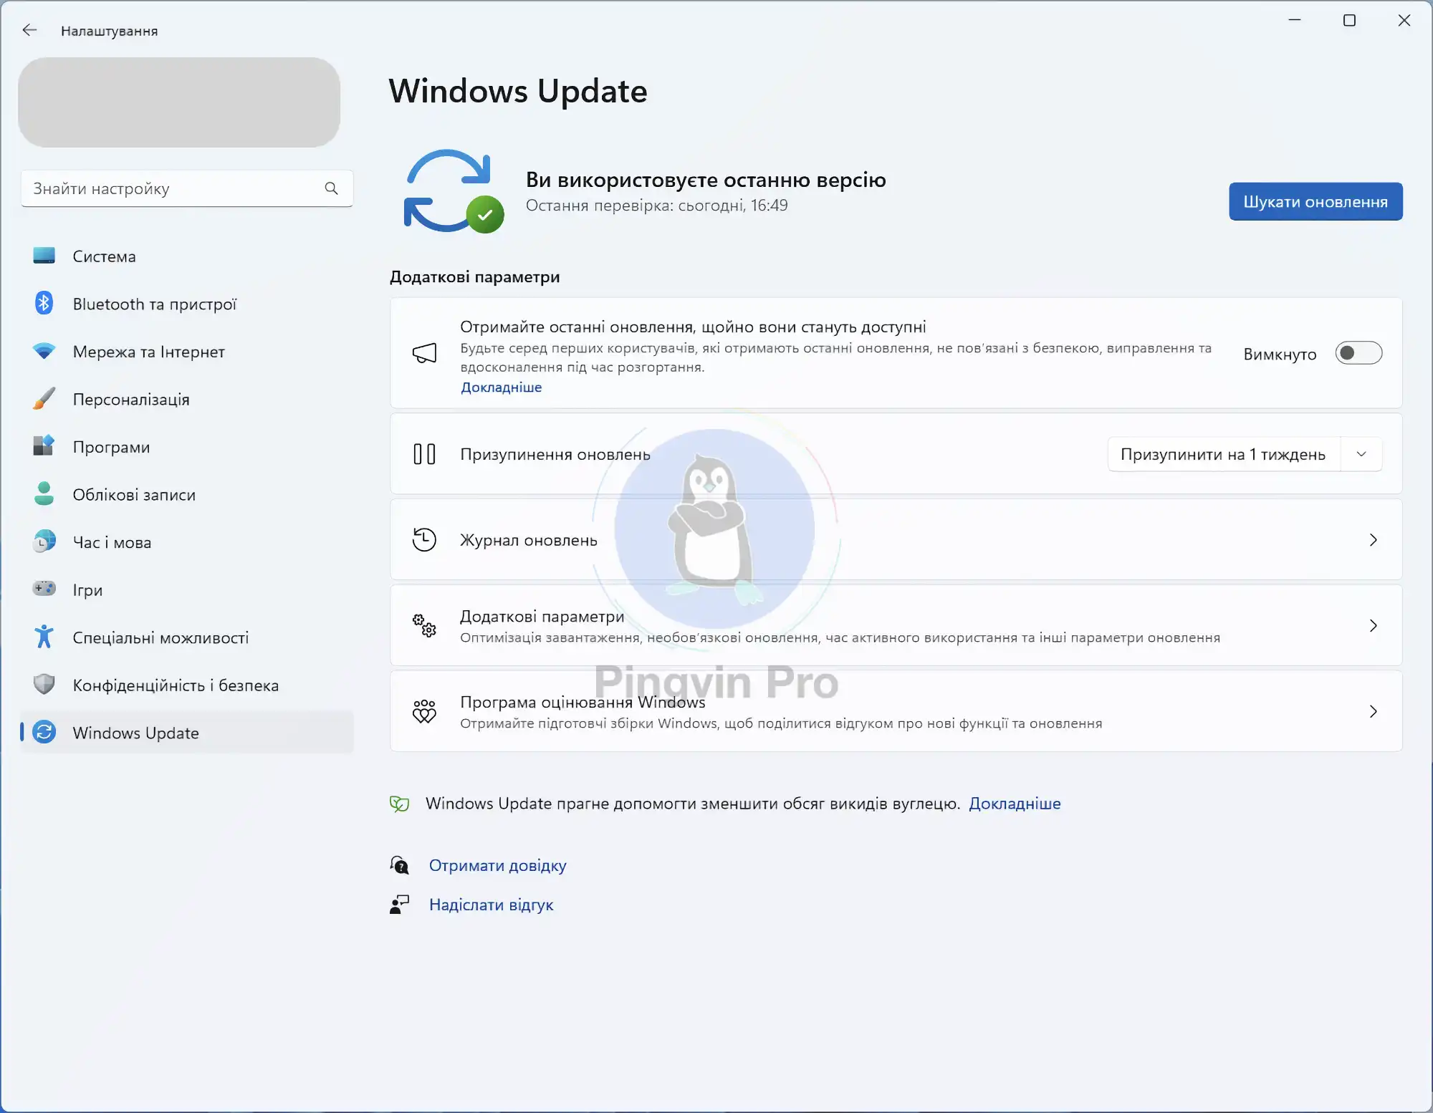
Task: Click the Отримати довідку link
Action: pos(497,865)
